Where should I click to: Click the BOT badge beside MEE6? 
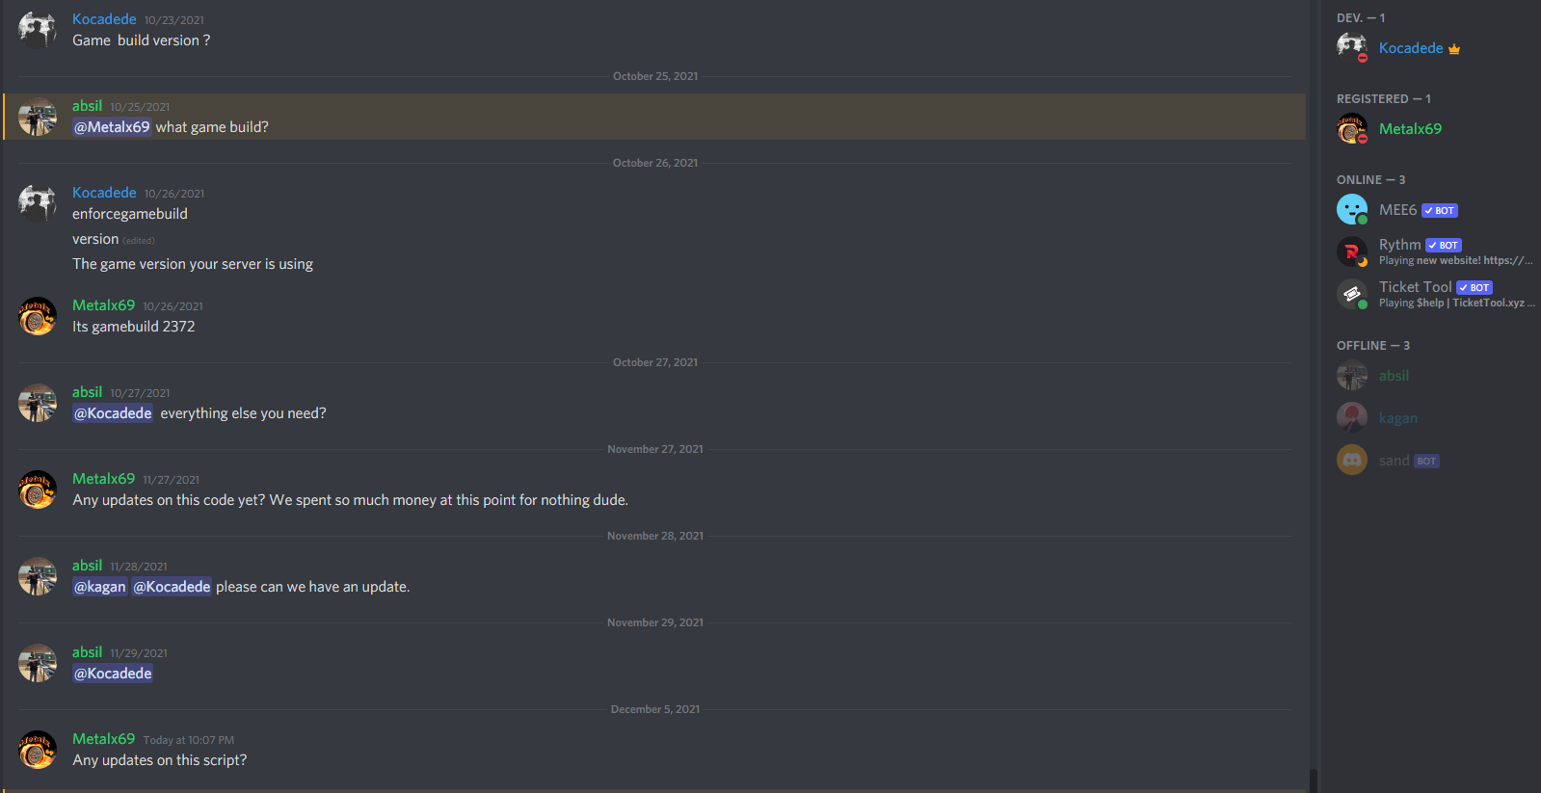point(1440,210)
